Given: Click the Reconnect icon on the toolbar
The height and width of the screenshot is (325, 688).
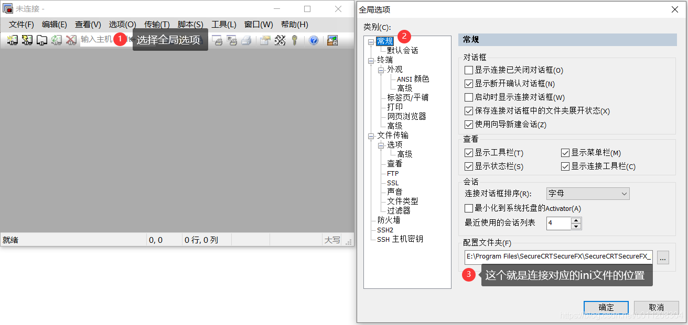Looking at the screenshot, I should tap(56, 40).
